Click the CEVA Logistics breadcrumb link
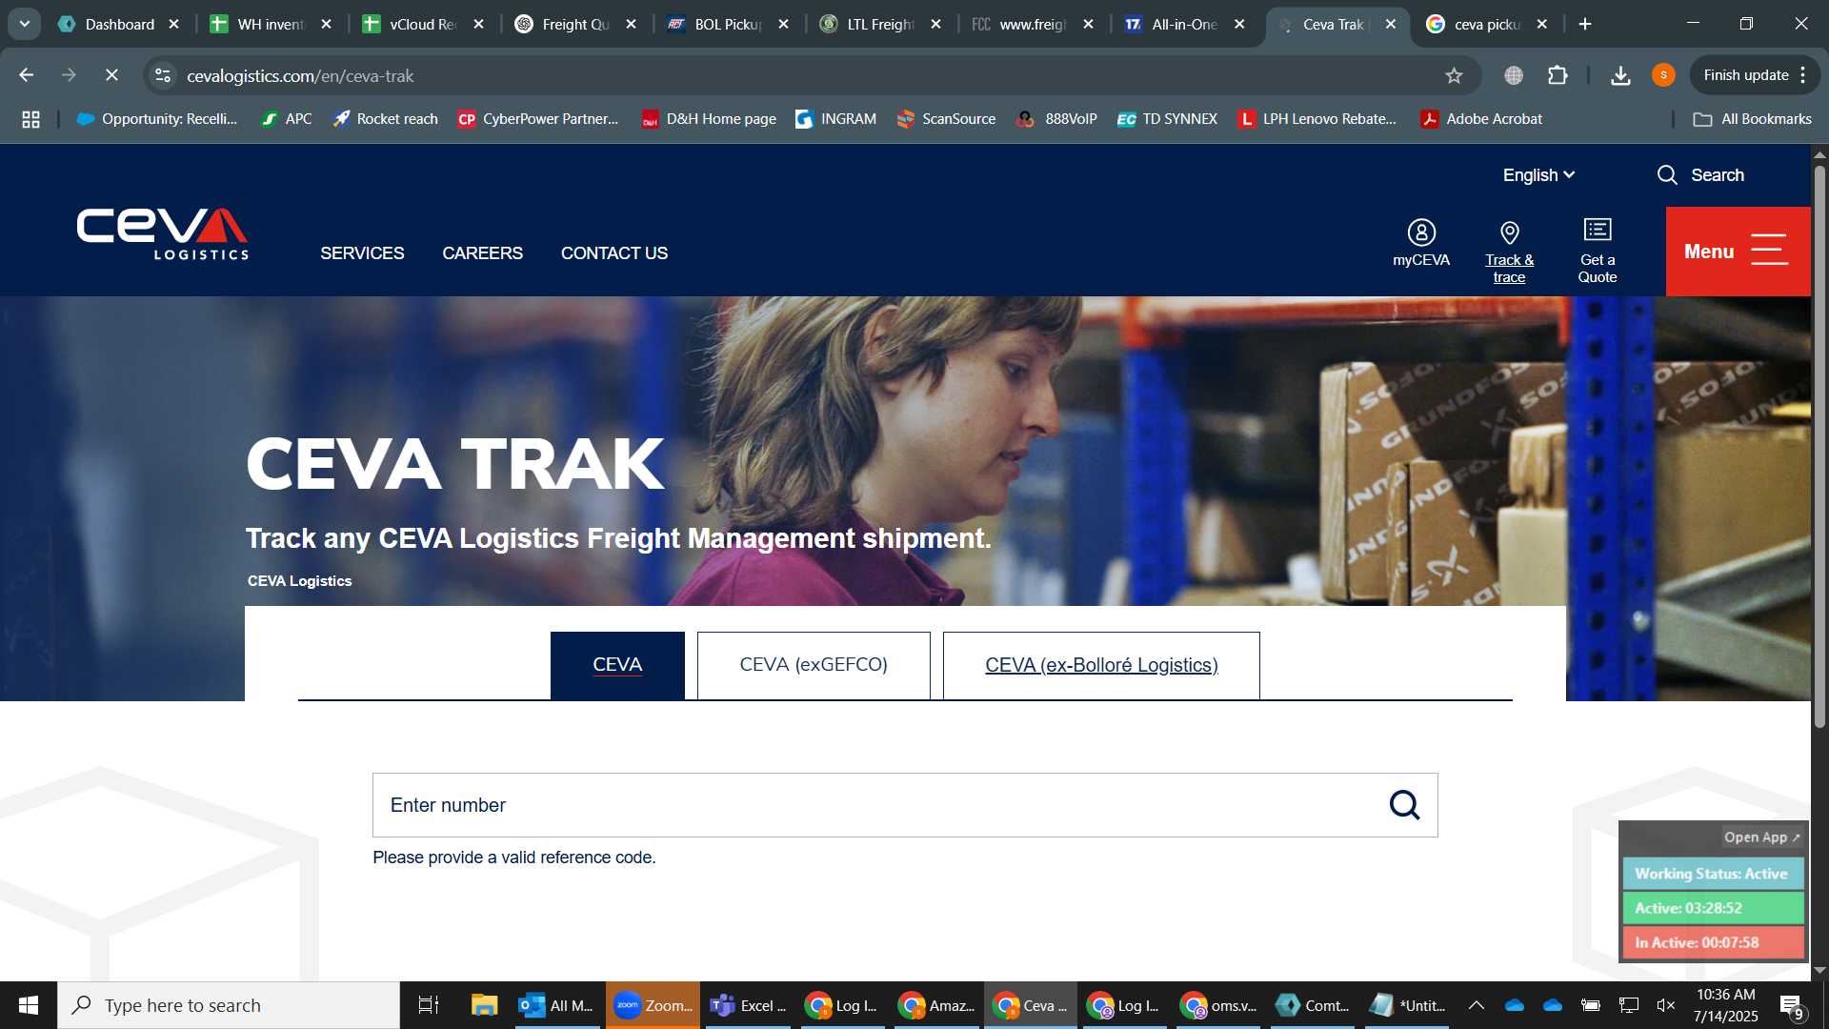 (x=299, y=581)
